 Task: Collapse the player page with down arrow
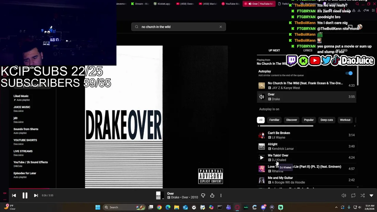pos(371,196)
